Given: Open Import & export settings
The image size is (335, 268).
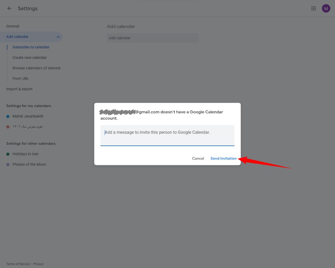Looking at the screenshot, I should coord(19,89).
